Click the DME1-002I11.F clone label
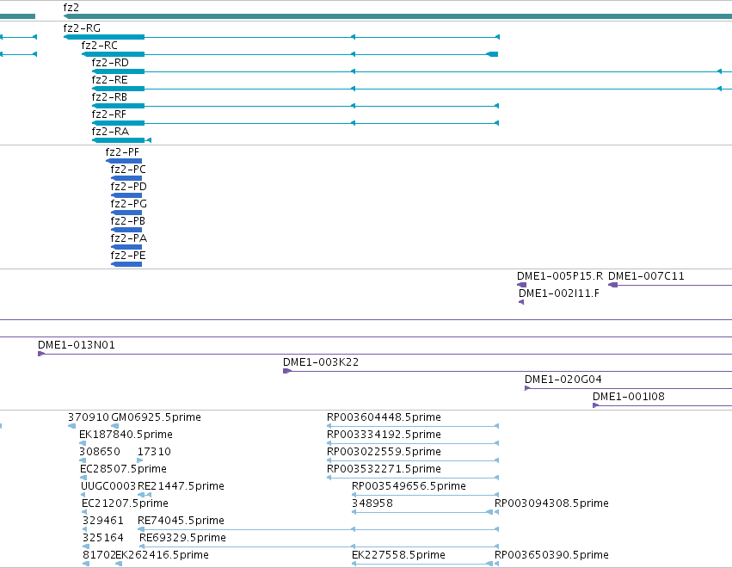 click(x=559, y=293)
